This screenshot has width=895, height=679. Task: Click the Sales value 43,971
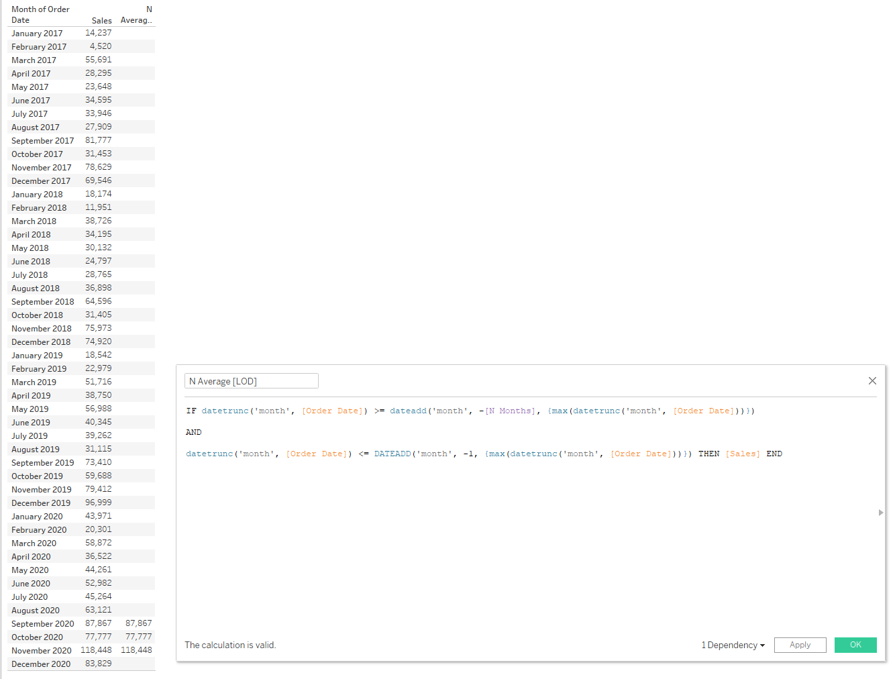[99, 516]
